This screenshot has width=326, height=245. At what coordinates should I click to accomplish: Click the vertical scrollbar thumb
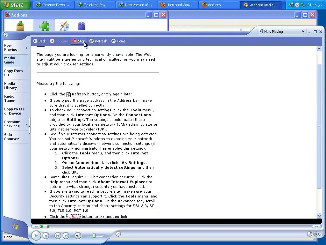[319, 126]
